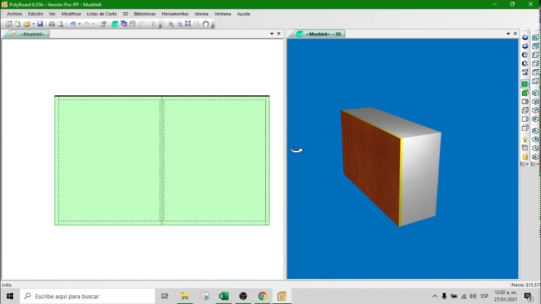Screen dimensions: 541x304
Task: Open the window list arrow in the 2D pane
Action: click(272, 34)
